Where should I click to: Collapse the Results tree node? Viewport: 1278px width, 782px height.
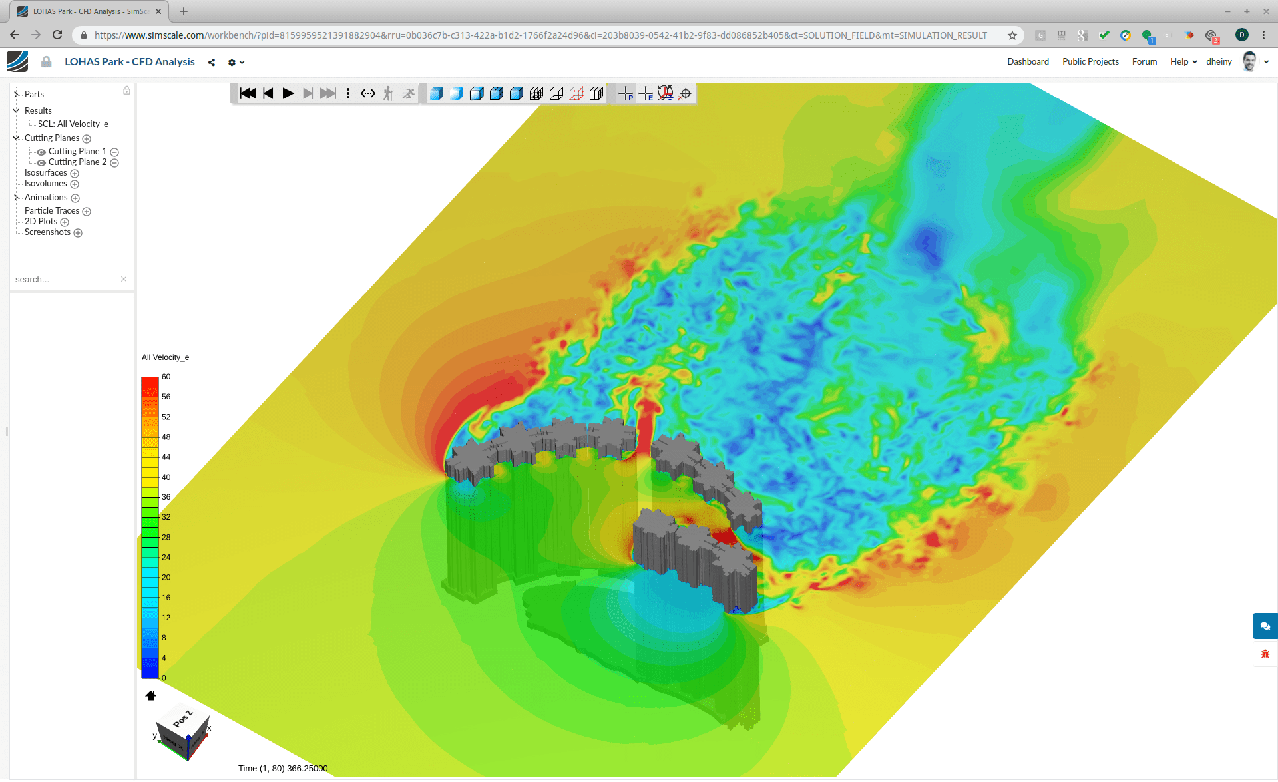pyautogui.click(x=16, y=110)
